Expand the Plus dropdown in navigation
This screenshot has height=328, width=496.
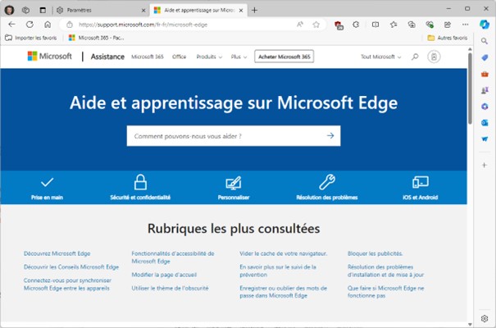(239, 57)
